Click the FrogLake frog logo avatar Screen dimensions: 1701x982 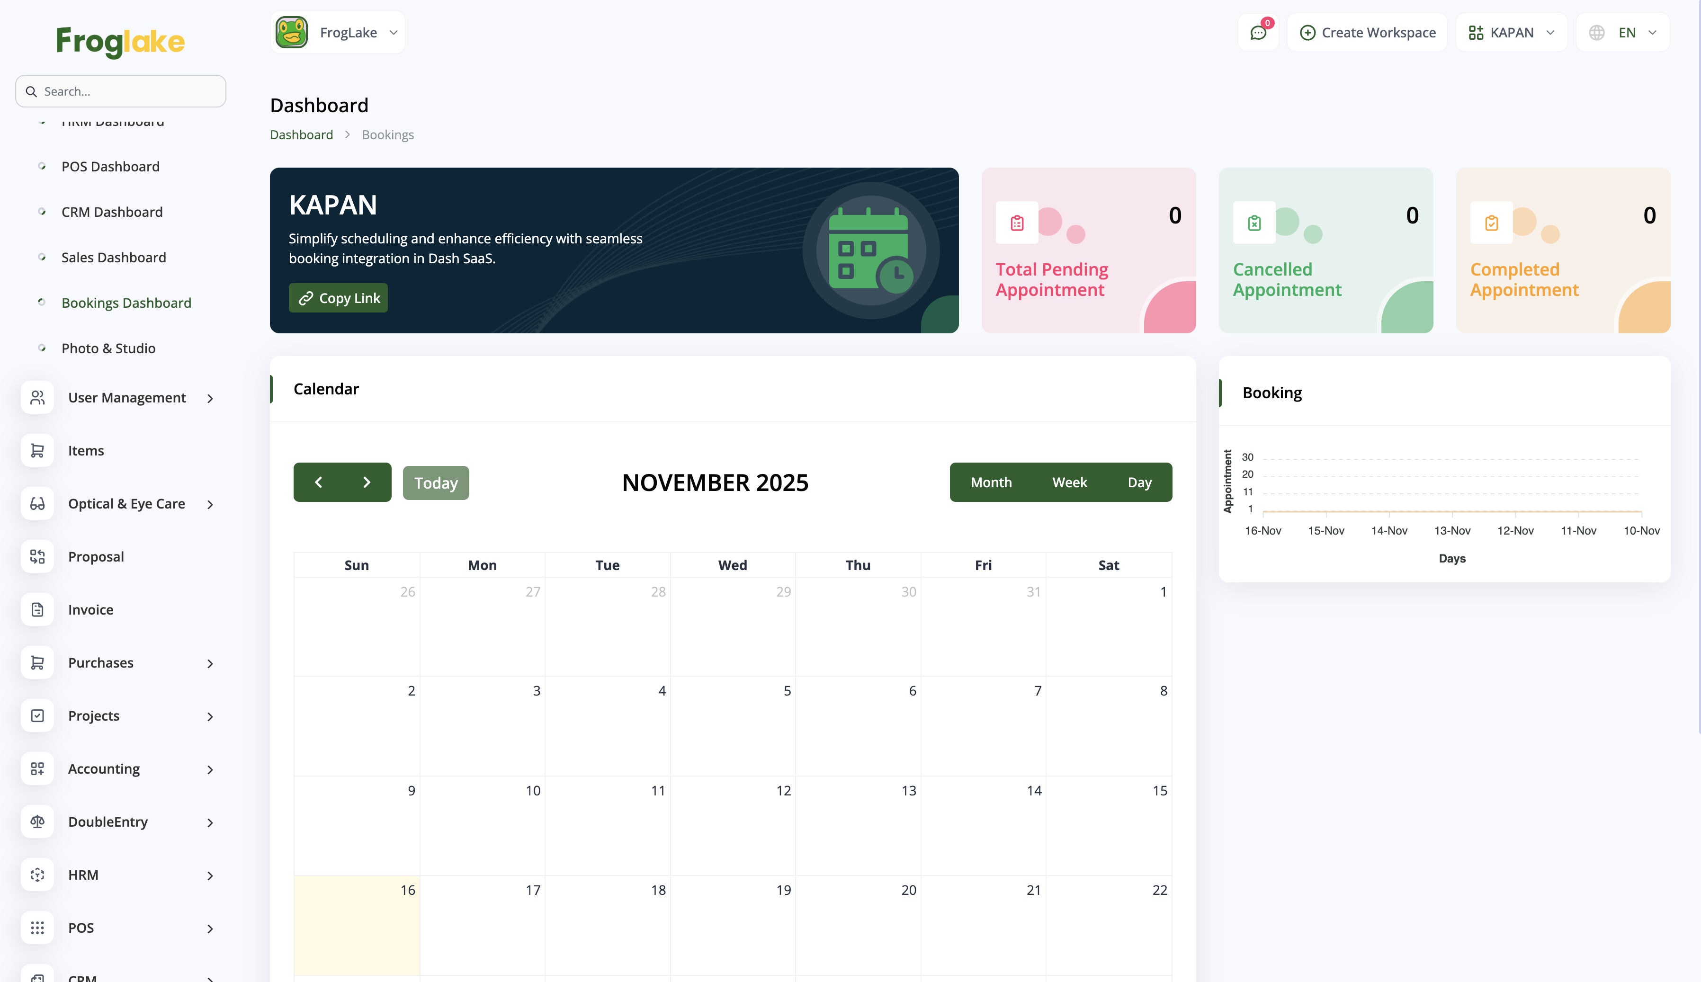pyautogui.click(x=292, y=32)
